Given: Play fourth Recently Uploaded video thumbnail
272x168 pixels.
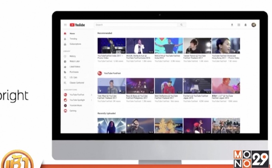Looking at the screenshot, I should (198, 126).
